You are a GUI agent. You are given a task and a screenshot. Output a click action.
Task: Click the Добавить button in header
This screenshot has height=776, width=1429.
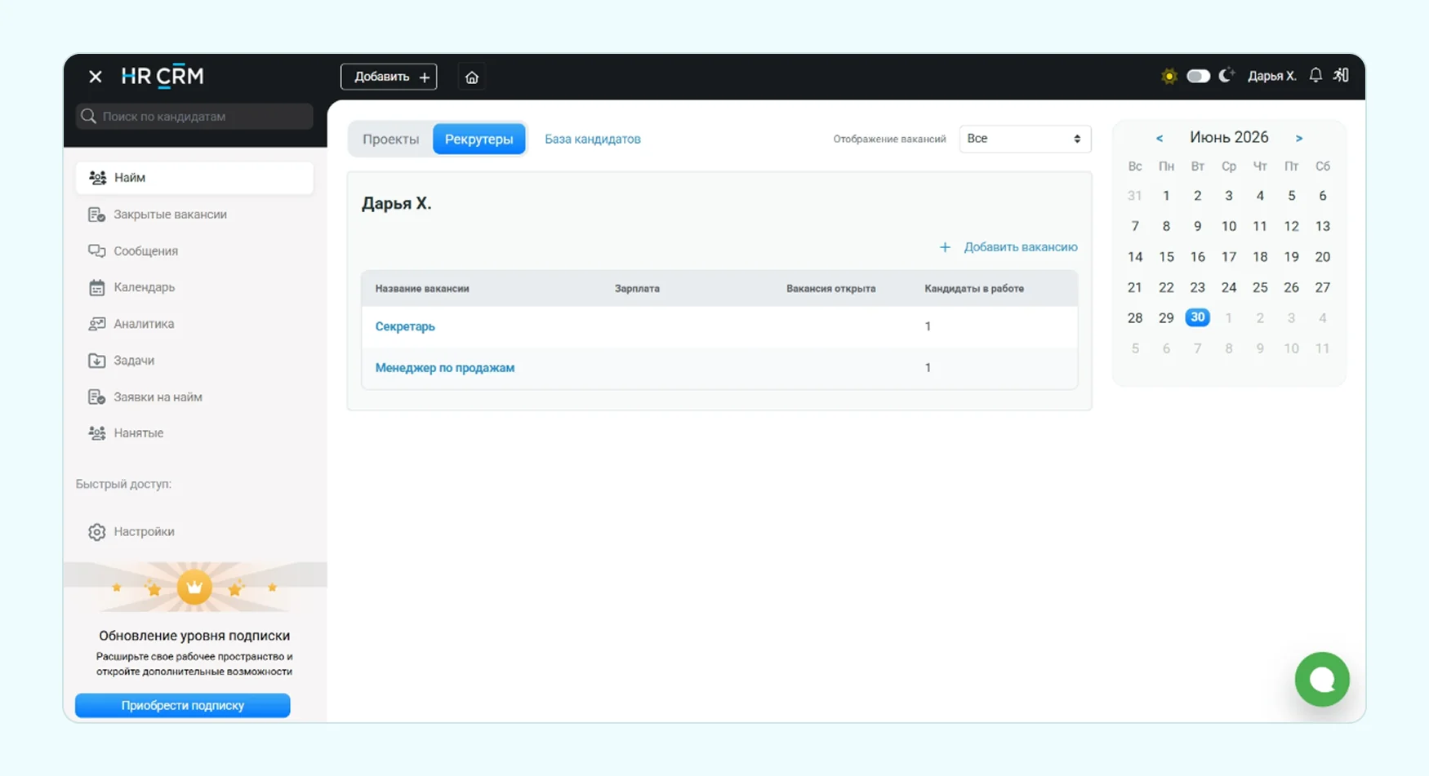click(x=389, y=77)
